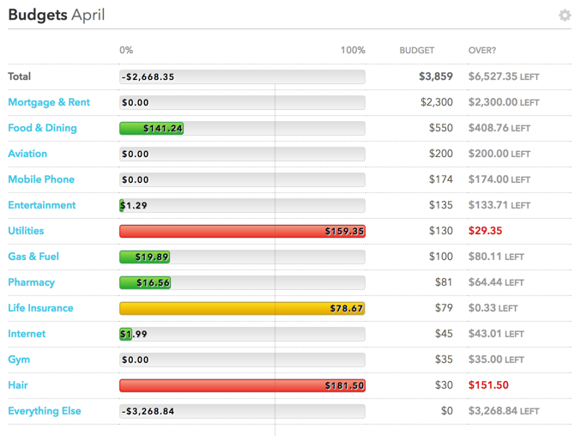Click the $6,527.35 LEFT total value

[504, 76]
